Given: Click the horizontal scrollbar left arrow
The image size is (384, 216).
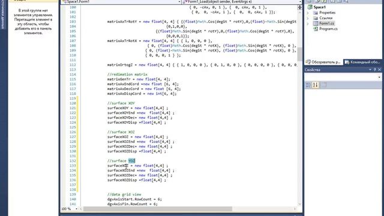Looking at the screenshot, I should coord(82,209).
